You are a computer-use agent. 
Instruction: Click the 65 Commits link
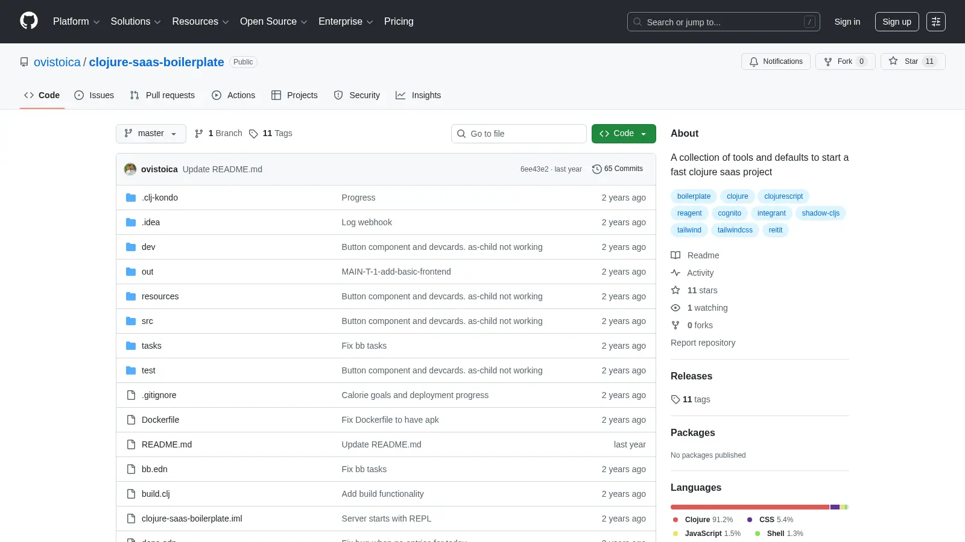pyautogui.click(x=618, y=169)
